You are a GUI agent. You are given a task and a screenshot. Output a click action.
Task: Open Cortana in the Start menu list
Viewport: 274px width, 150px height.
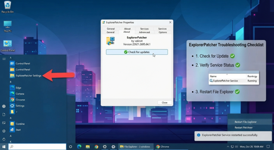point(17,94)
